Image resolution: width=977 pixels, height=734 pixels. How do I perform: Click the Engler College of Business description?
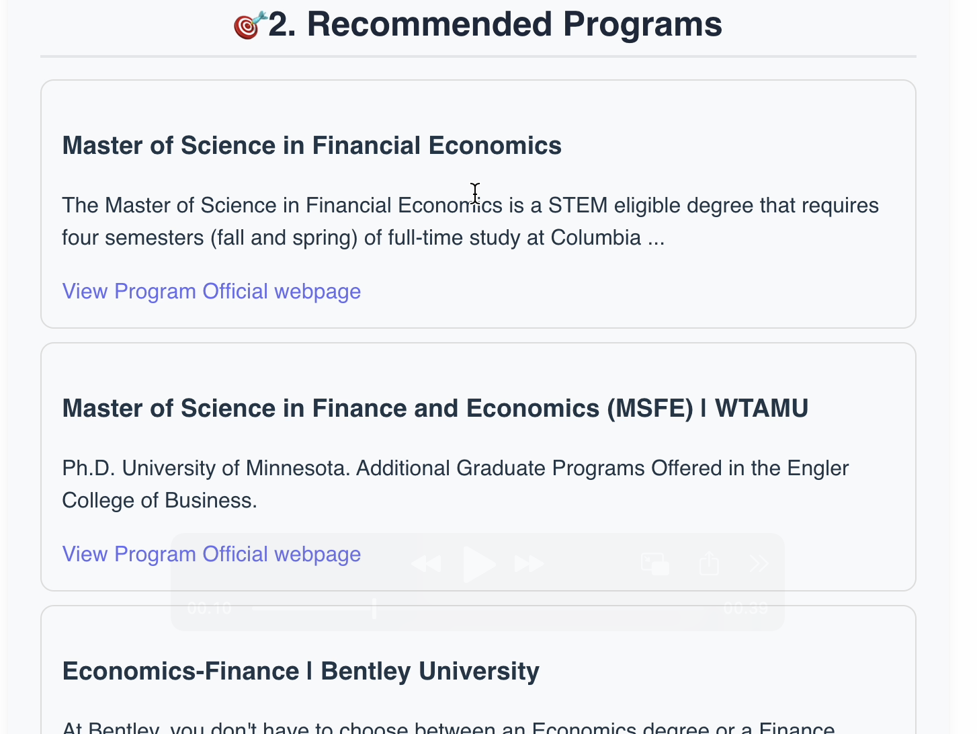coord(455,484)
